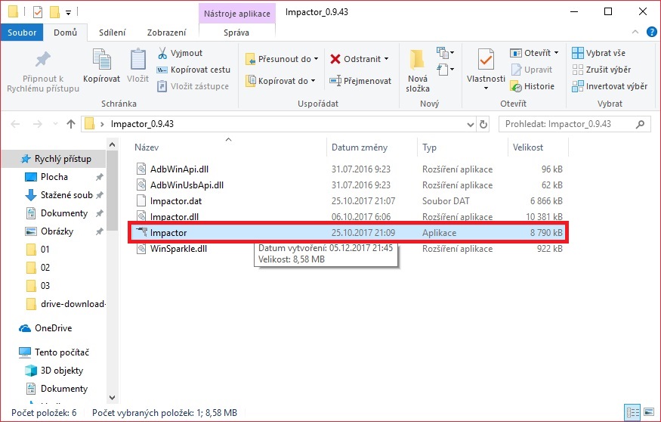Open the Správa tab
The height and width of the screenshot is (422, 661).
tap(236, 33)
